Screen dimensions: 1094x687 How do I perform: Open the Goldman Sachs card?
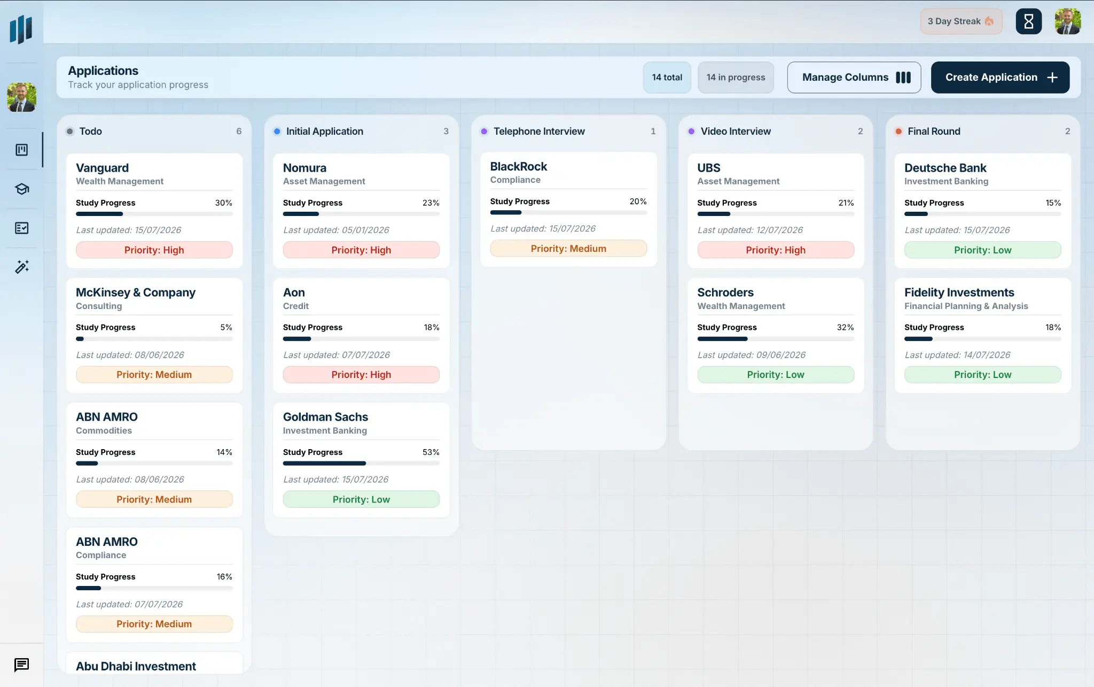[361, 460]
